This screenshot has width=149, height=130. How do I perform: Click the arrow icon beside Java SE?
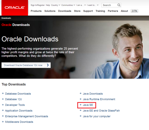(x=80, y=105)
